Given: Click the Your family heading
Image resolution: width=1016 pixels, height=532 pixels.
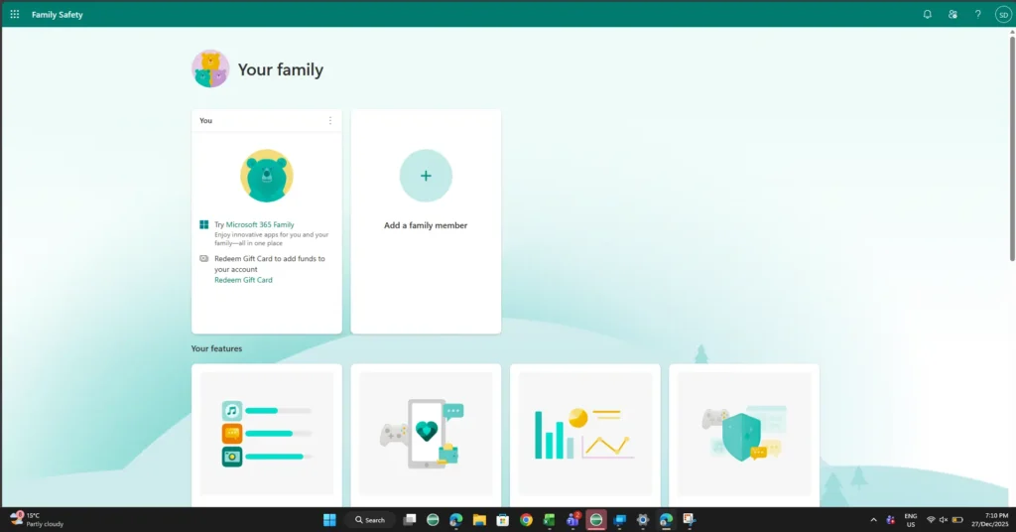Looking at the screenshot, I should coord(281,69).
